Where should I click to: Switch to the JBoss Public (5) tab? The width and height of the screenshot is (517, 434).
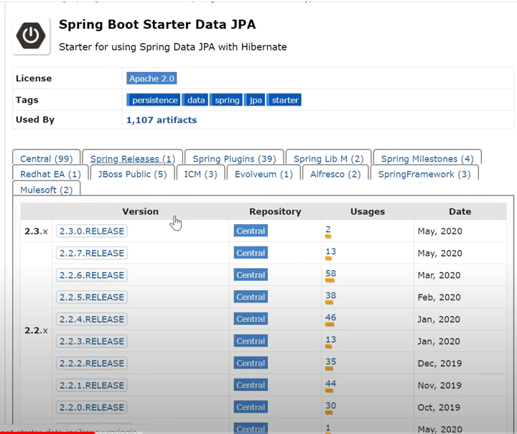[133, 174]
